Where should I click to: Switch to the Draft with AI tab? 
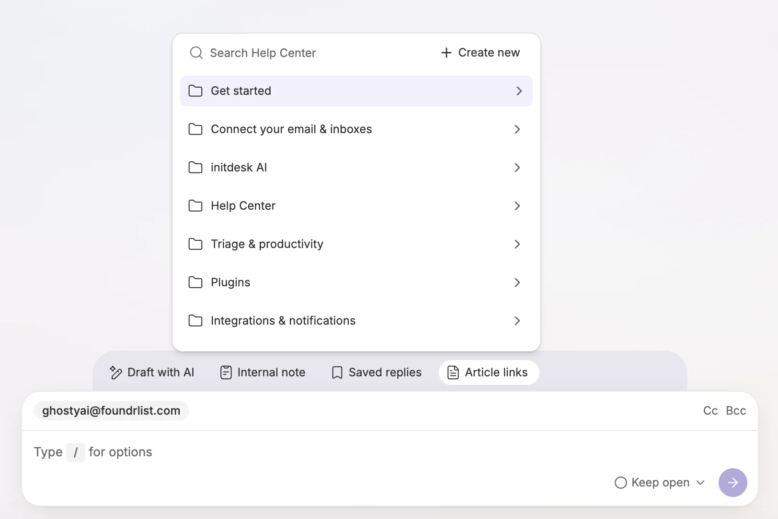click(x=152, y=372)
